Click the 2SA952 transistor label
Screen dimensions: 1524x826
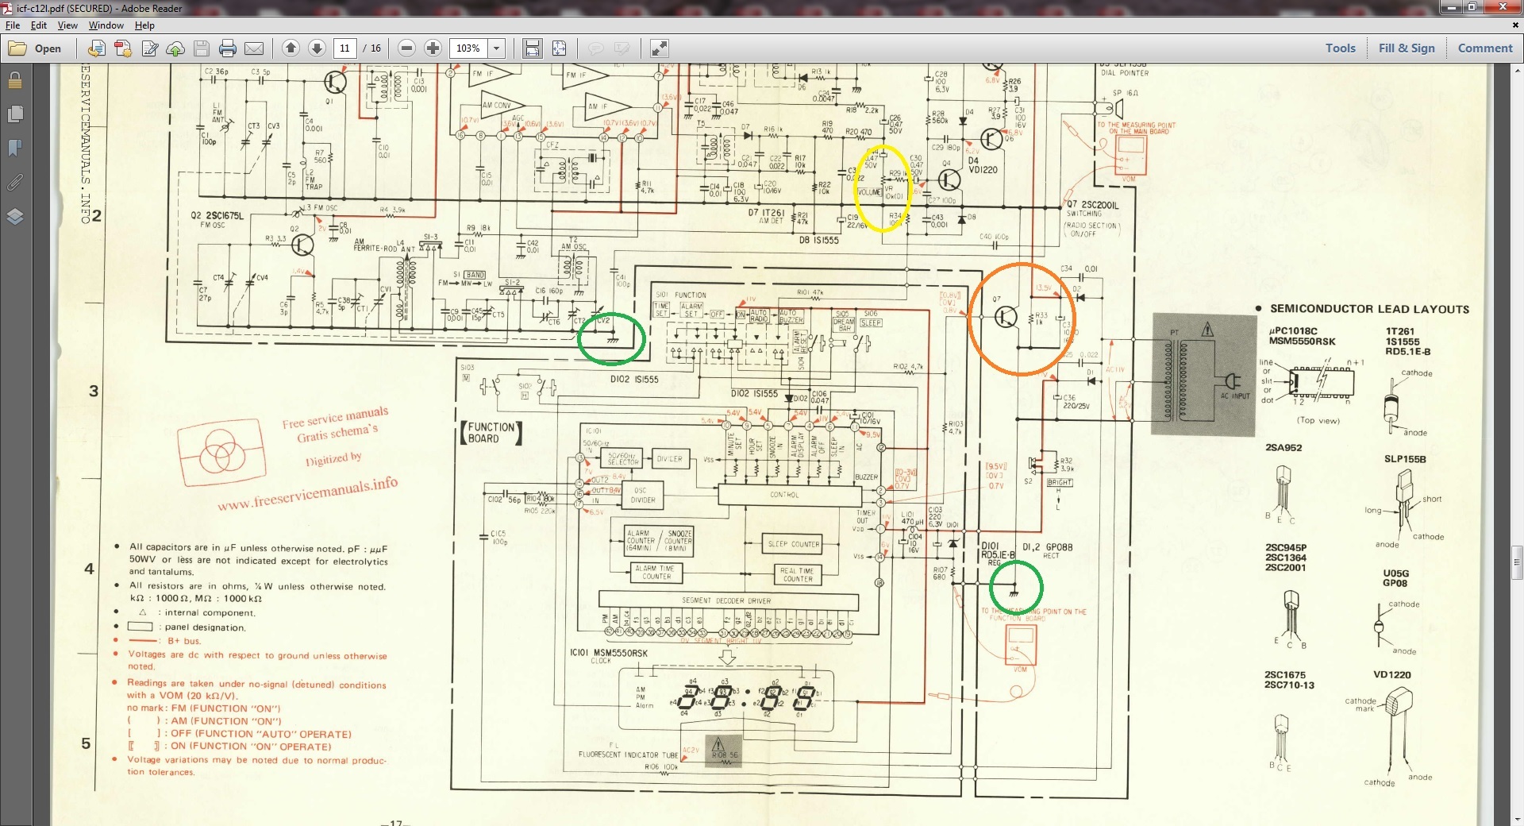click(1283, 447)
